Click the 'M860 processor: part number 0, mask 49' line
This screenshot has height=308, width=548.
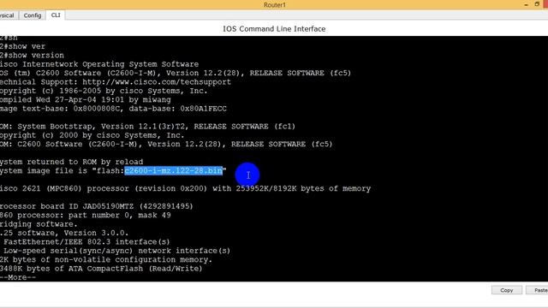pos(86,215)
